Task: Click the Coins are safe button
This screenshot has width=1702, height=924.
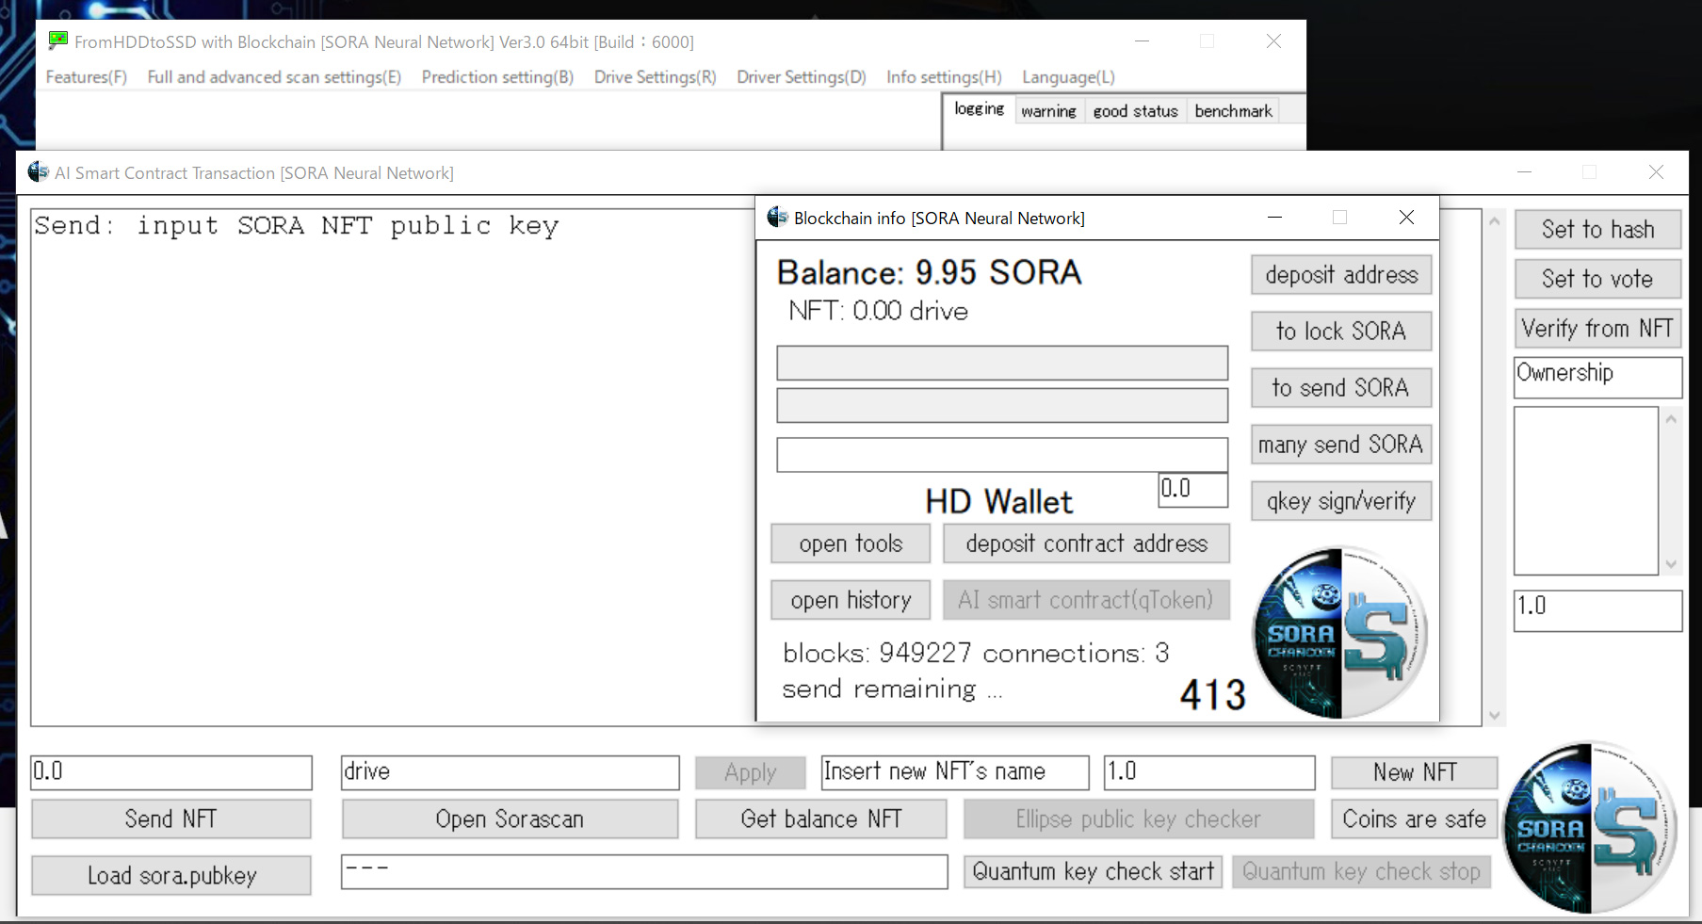Action: [1414, 819]
